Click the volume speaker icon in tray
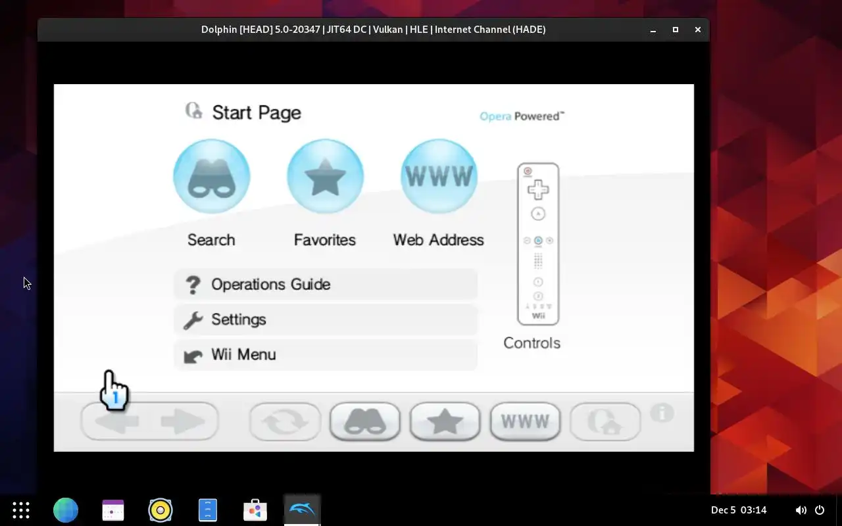The width and height of the screenshot is (842, 526). click(801, 510)
